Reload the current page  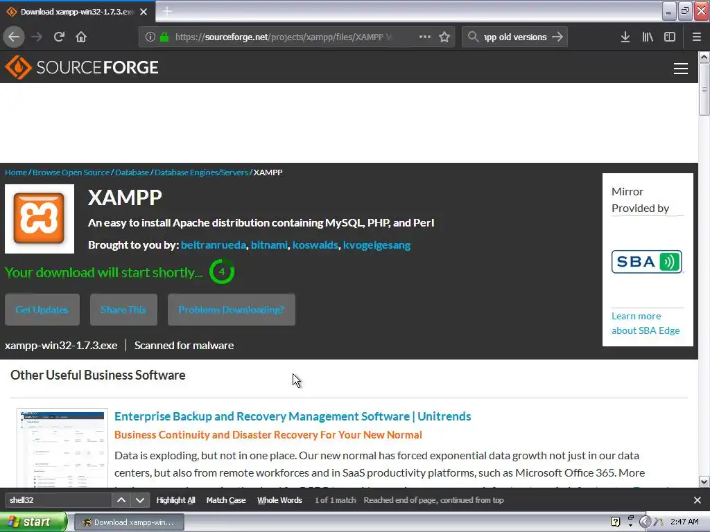(x=59, y=37)
